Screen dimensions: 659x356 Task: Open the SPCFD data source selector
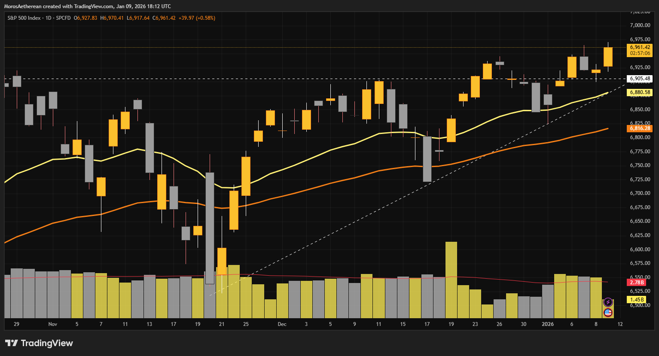[x=64, y=19]
